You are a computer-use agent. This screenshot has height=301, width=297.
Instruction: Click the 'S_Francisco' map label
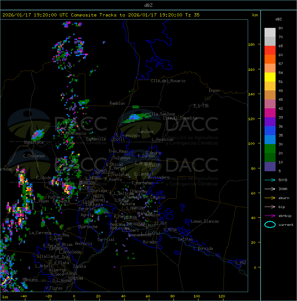coord(128,135)
